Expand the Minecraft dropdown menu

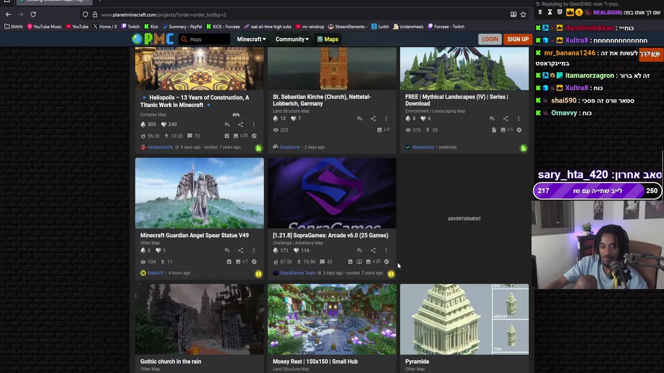click(x=251, y=39)
